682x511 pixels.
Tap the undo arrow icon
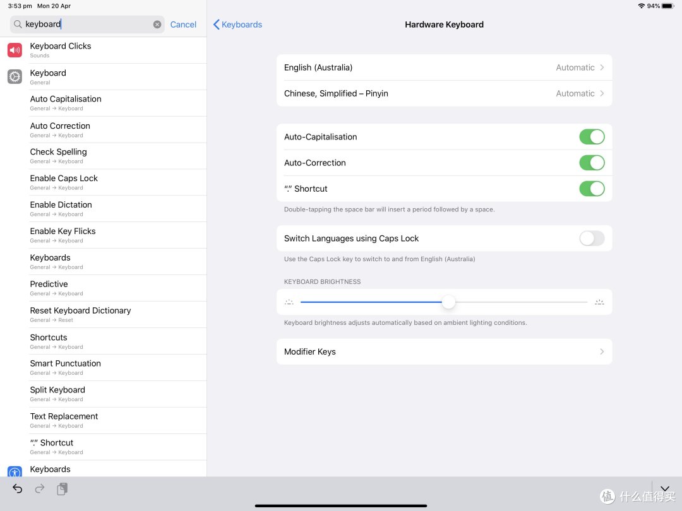tap(18, 489)
